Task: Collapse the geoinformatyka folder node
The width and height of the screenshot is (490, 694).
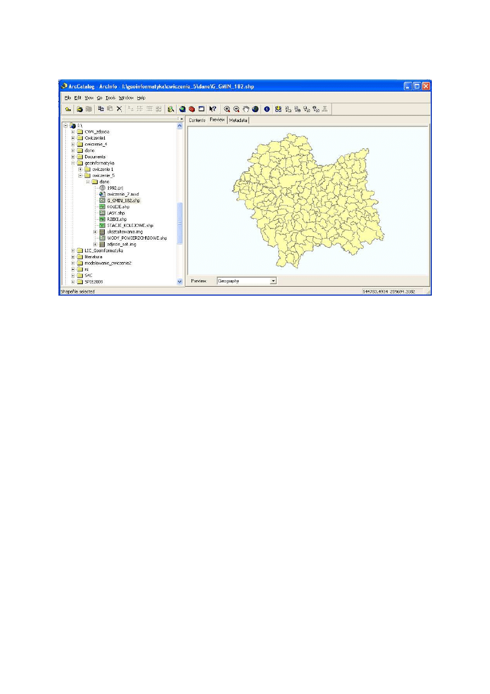Action: pos(73,163)
